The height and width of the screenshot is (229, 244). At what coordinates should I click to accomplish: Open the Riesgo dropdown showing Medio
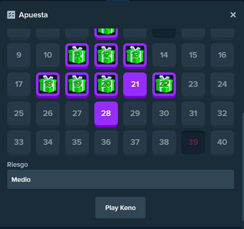[x=121, y=179]
